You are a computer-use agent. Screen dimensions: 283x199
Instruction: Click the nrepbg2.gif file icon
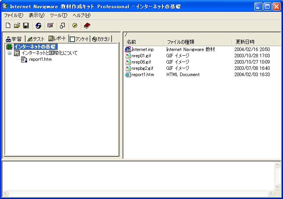tap(128, 68)
